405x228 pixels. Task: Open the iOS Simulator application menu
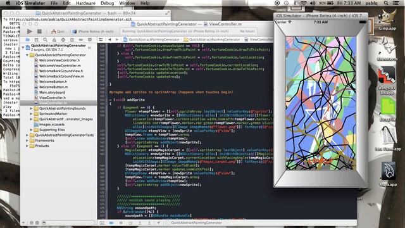point(30,3)
